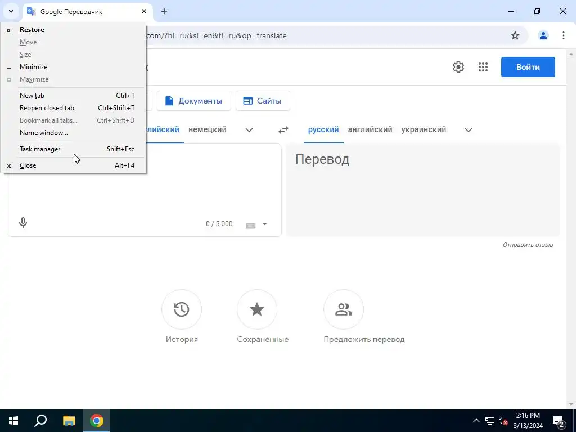Click the Chrome taskbar icon
This screenshot has width=576, height=432.
97,421
